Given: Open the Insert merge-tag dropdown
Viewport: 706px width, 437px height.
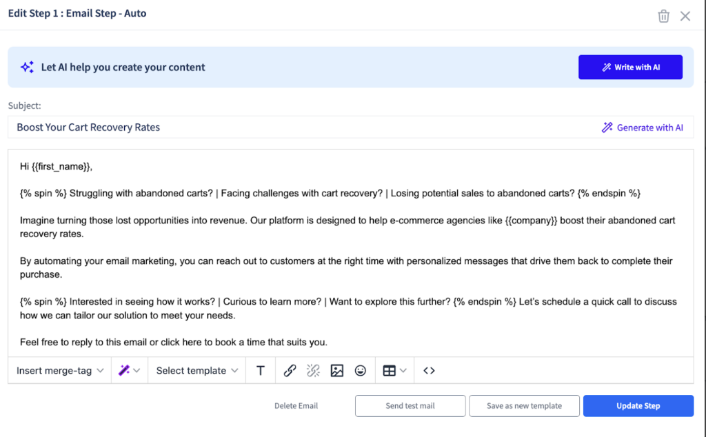Looking at the screenshot, I should 59,370.
